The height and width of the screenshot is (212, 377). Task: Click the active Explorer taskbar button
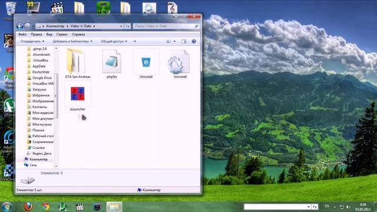click(x=114, y=207)
